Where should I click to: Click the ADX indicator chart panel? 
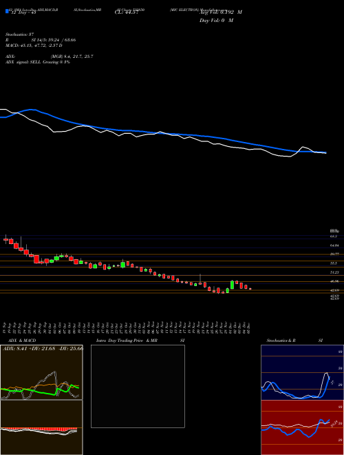[x=41, y=372]
